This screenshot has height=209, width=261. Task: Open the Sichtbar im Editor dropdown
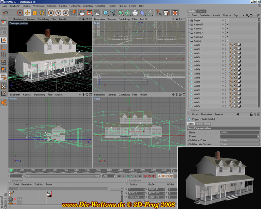click(x=239, y=140)
